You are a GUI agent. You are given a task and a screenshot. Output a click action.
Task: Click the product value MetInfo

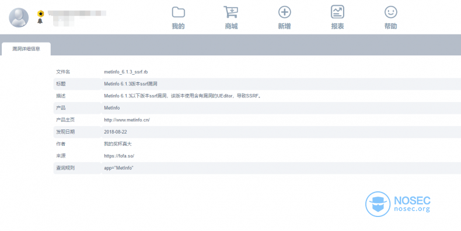[x=111, y=108]
